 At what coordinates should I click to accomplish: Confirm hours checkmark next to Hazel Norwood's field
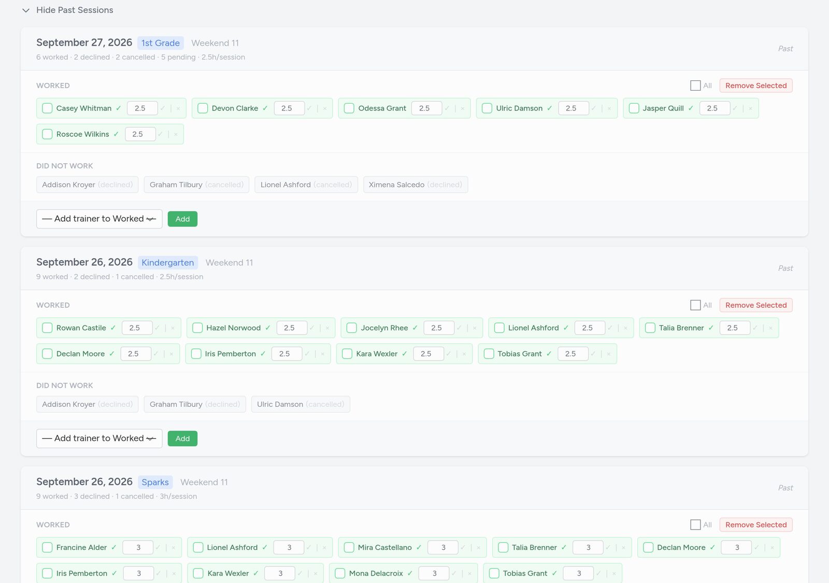tap(312, 328)
